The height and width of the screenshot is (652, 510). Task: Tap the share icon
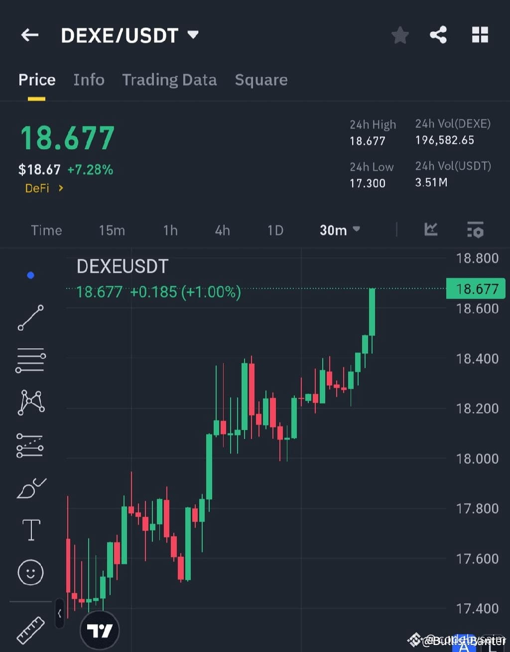click(438, 35)
